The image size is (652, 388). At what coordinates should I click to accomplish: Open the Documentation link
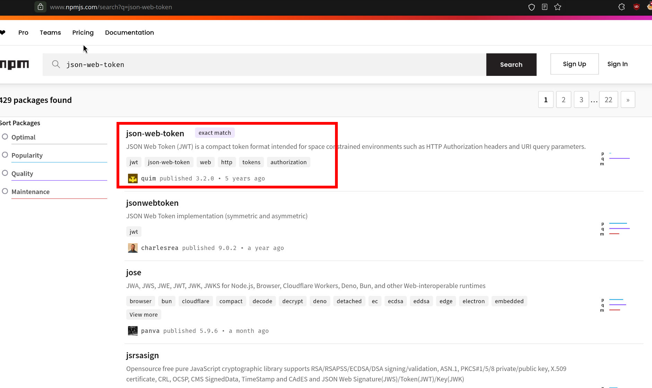[129, 33]
